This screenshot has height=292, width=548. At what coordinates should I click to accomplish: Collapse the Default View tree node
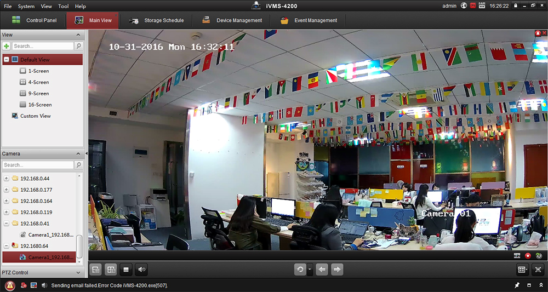point(6,60)
